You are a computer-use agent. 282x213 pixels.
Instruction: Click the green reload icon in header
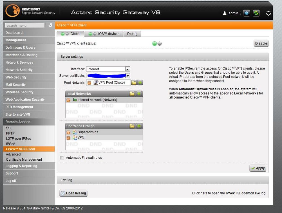click(x=256, y=13)
